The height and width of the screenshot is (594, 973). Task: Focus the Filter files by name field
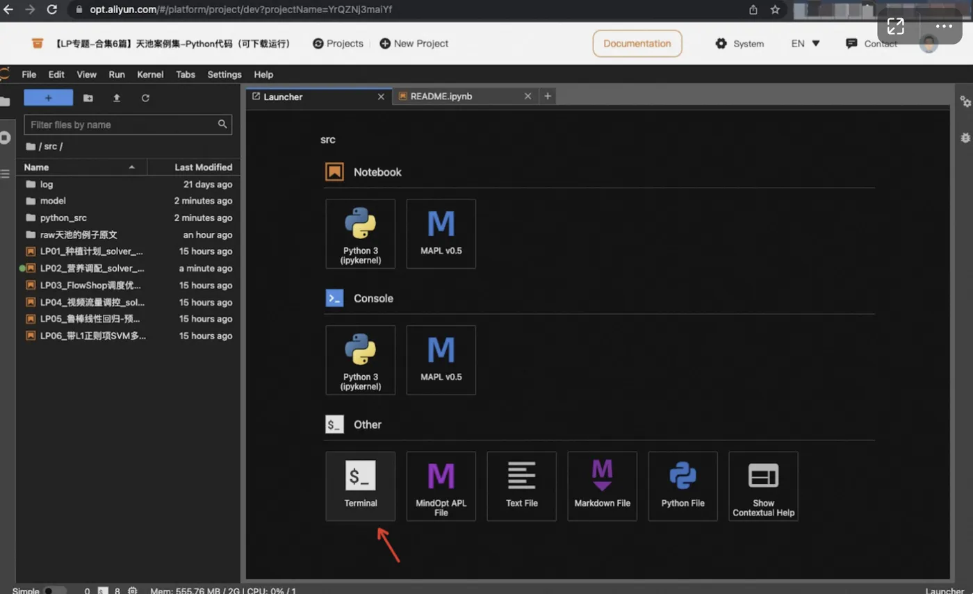tap(128, 124)
